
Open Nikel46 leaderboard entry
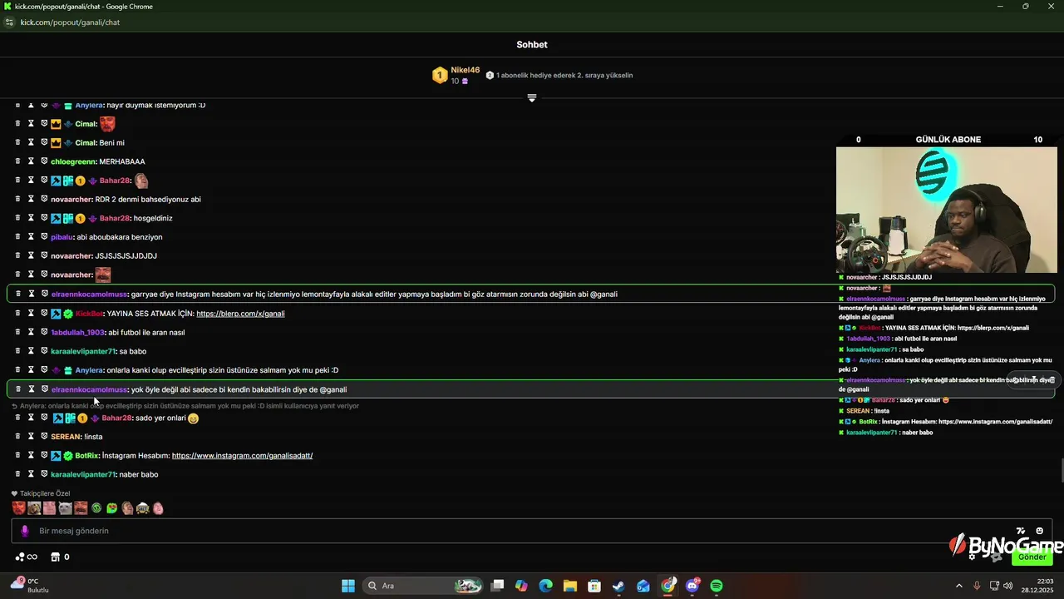click(456, 75)
